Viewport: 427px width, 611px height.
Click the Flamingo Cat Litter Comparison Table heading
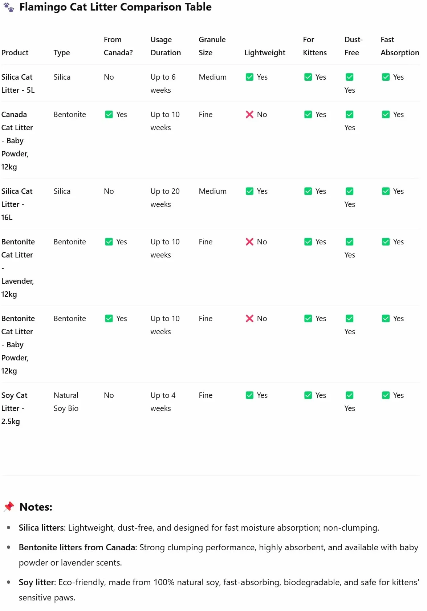115,7
